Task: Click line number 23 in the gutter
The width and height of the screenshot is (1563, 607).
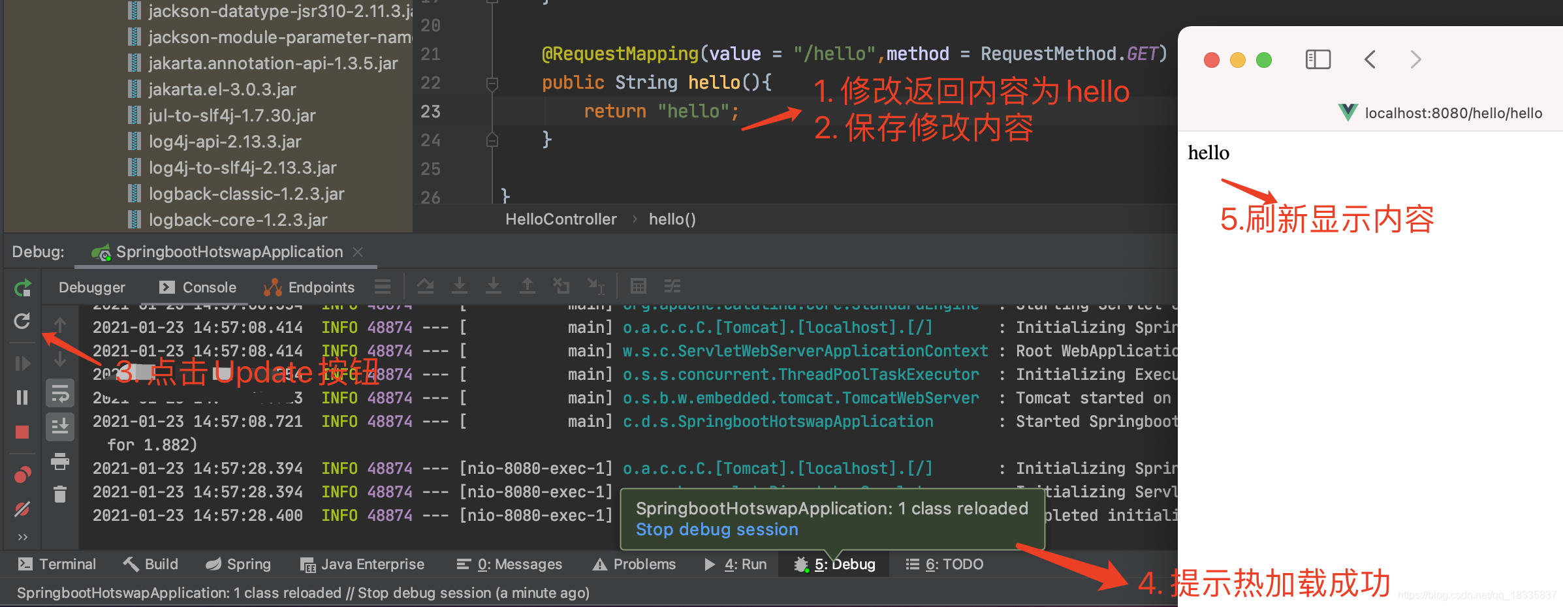Action: tap(430, 112)
